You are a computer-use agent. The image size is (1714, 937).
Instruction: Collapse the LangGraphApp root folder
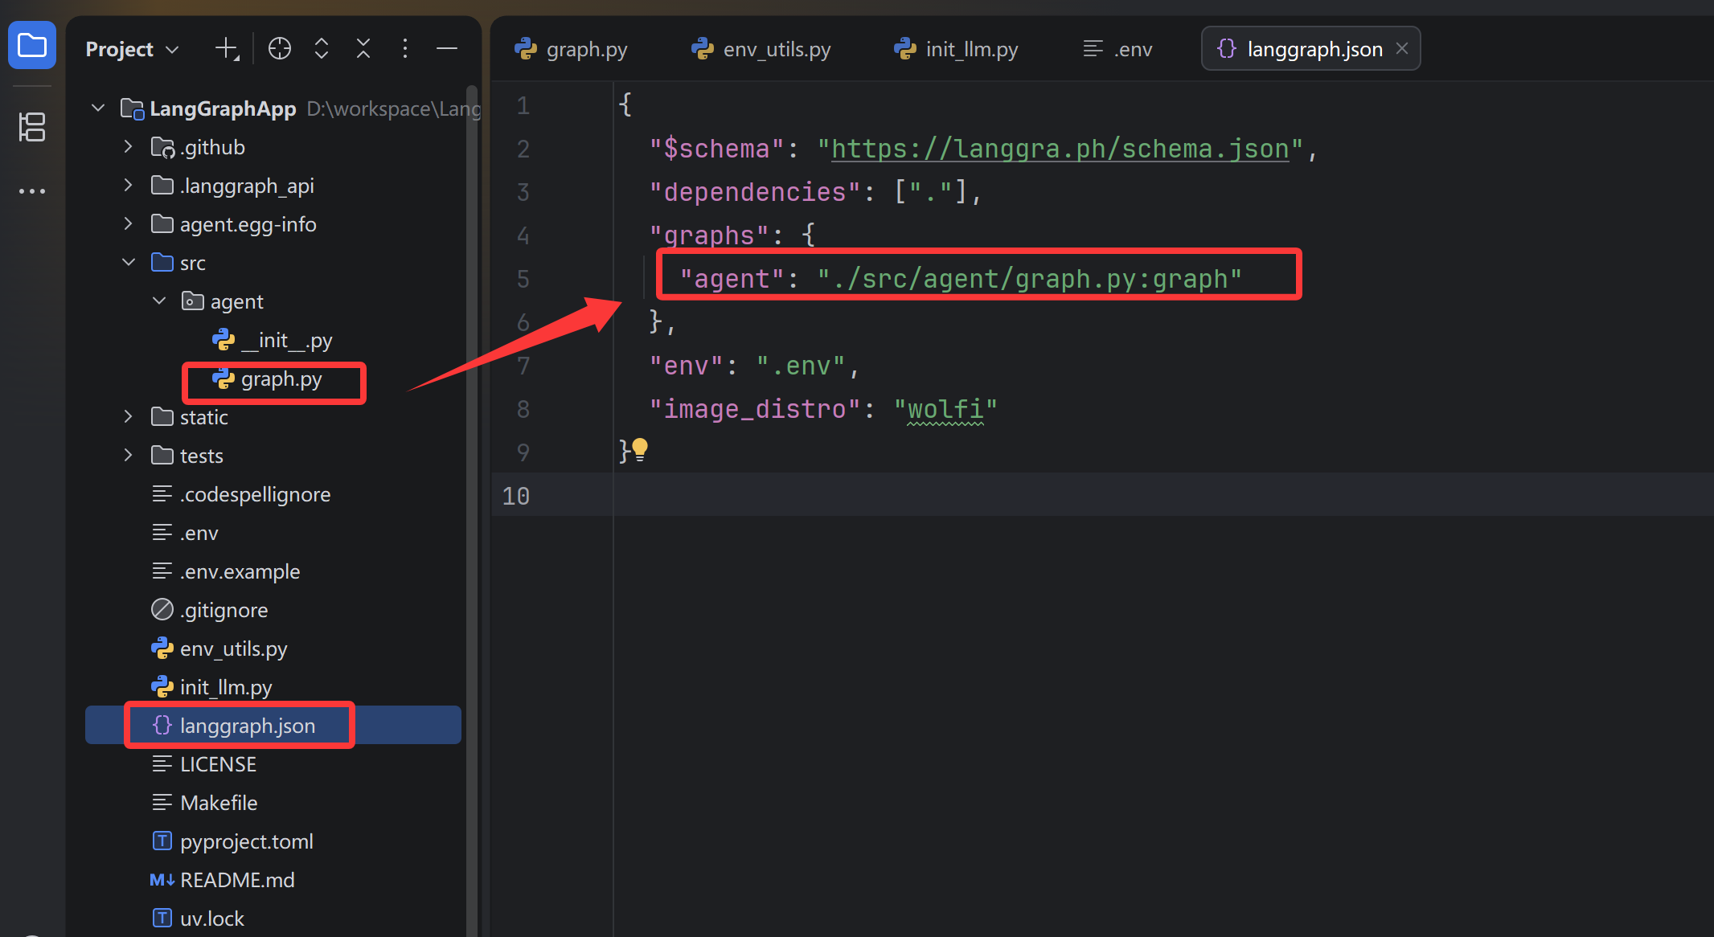point(98,108)
